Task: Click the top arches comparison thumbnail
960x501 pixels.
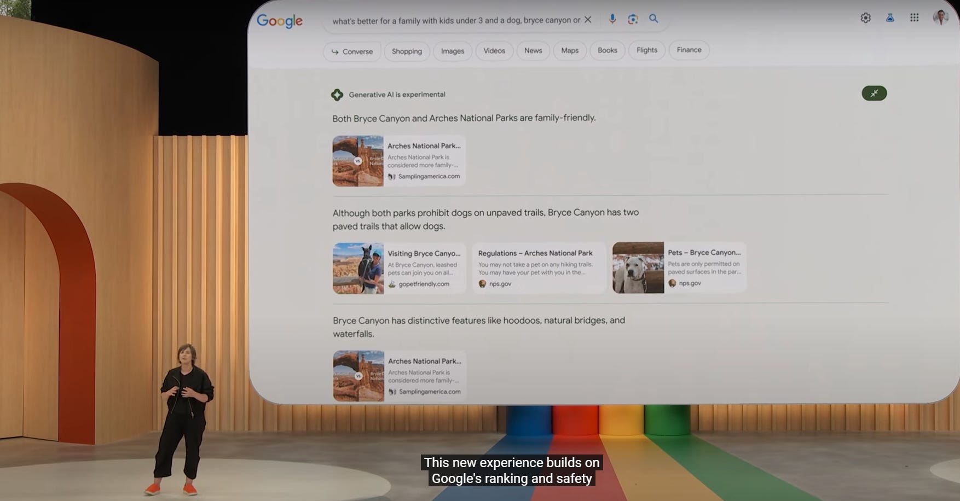Action: point(358,161)
